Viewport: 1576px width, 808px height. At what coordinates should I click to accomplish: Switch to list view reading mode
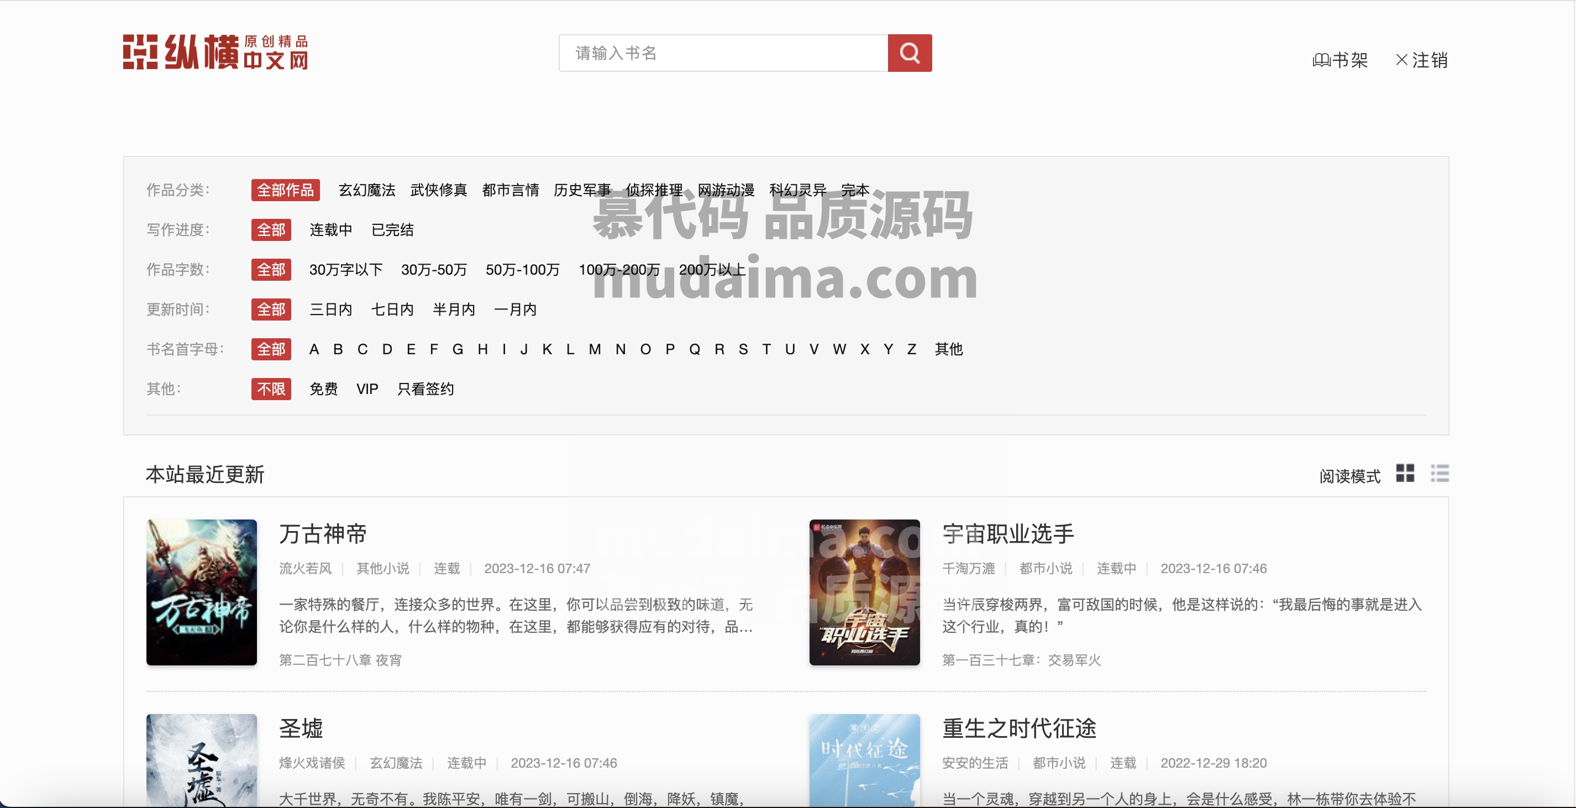click(x=1440, y=473)
